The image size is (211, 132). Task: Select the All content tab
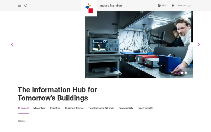click(23, 108)
